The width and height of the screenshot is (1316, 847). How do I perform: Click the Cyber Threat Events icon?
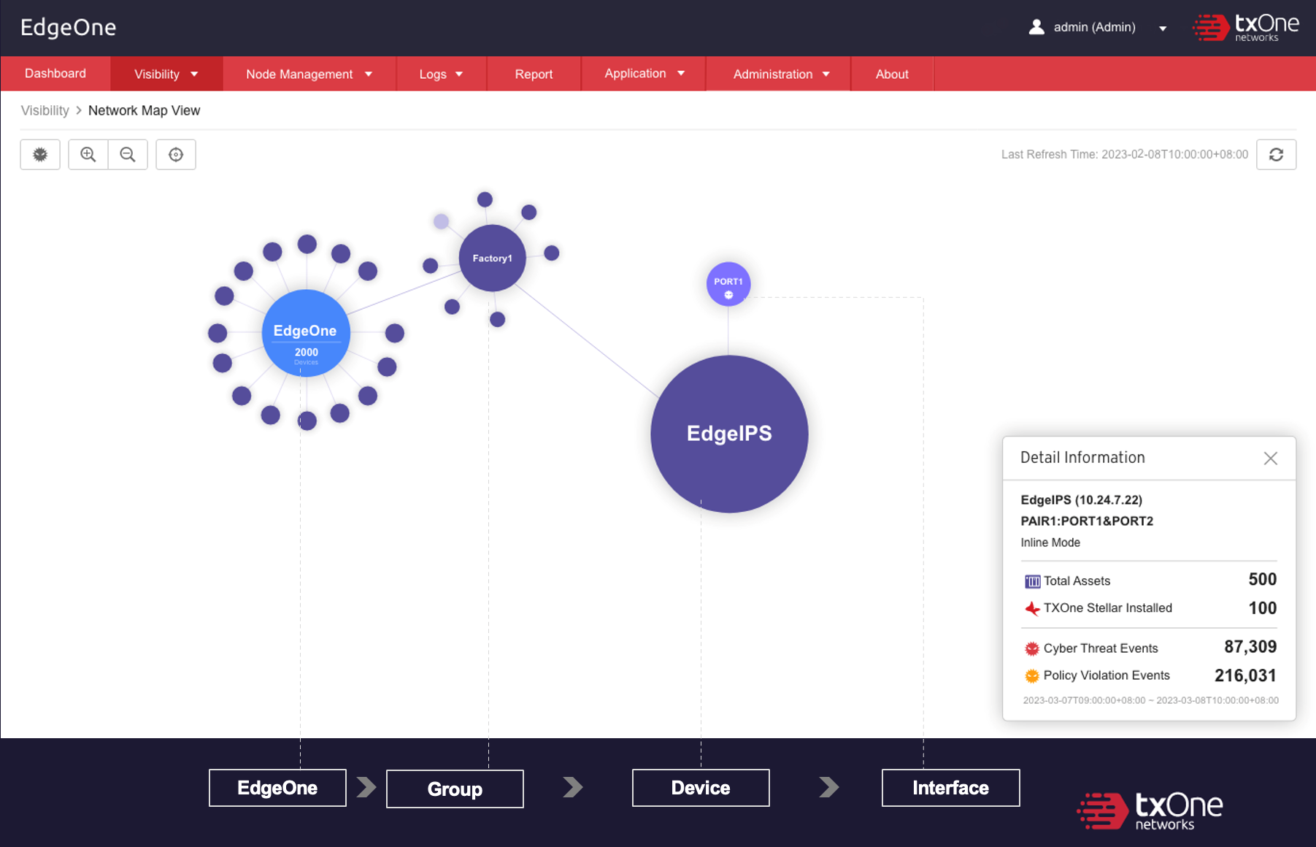(1032, 648)
